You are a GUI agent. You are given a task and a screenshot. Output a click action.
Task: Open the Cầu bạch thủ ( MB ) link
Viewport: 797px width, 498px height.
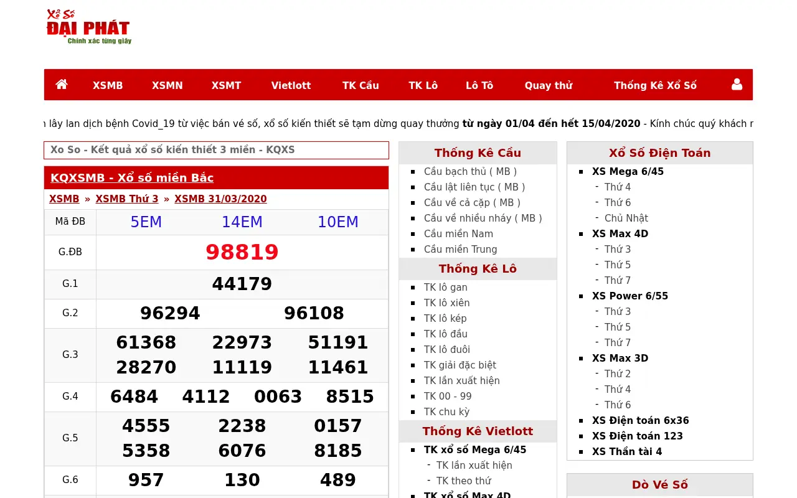click(470, 171)
